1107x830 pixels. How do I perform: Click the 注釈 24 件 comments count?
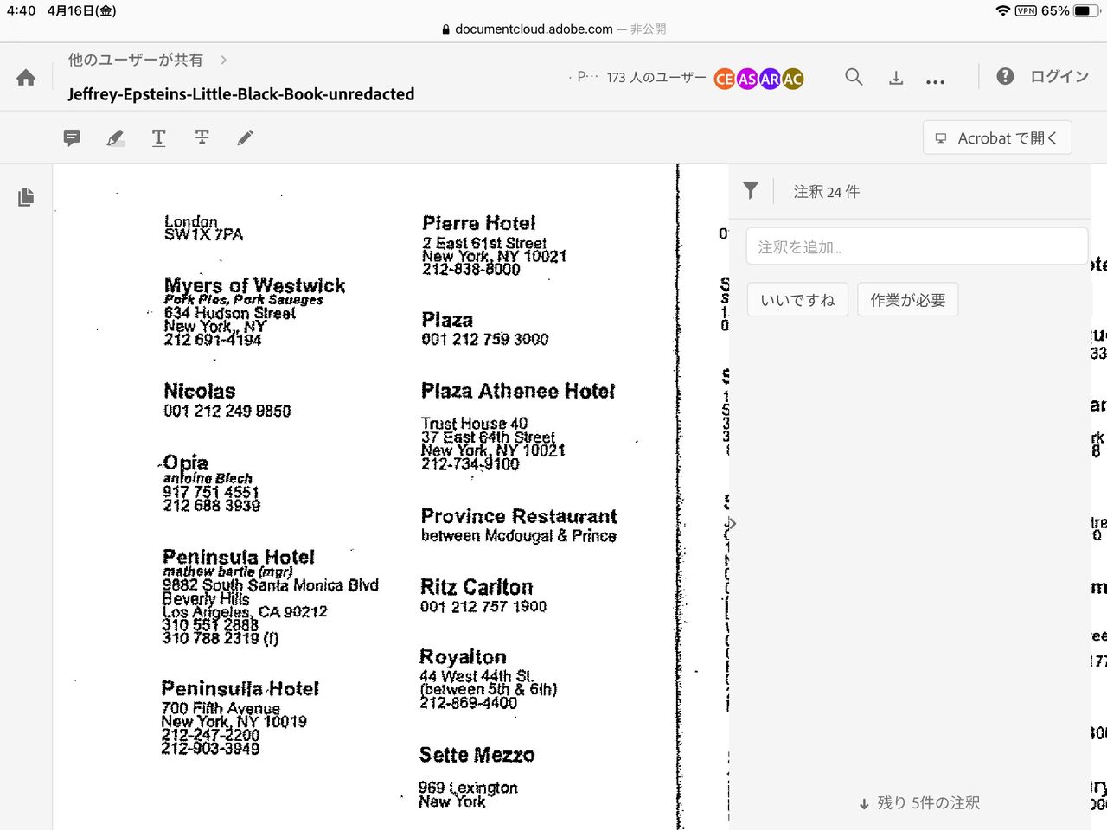pos(827,192)
